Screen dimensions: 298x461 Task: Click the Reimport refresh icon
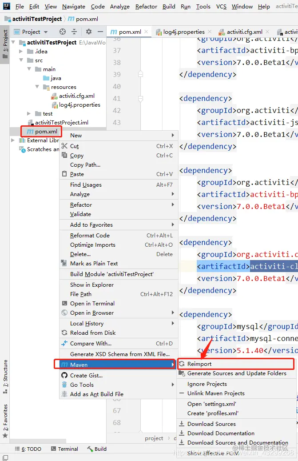pyautogui.click(x=182, y=364)
